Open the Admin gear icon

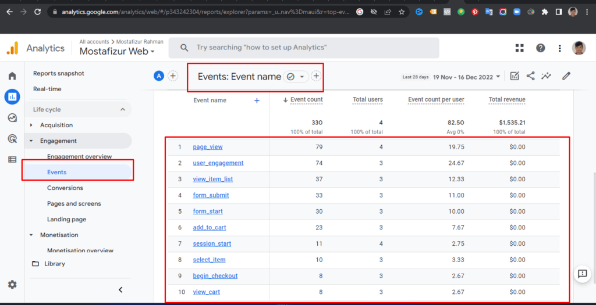12,285
